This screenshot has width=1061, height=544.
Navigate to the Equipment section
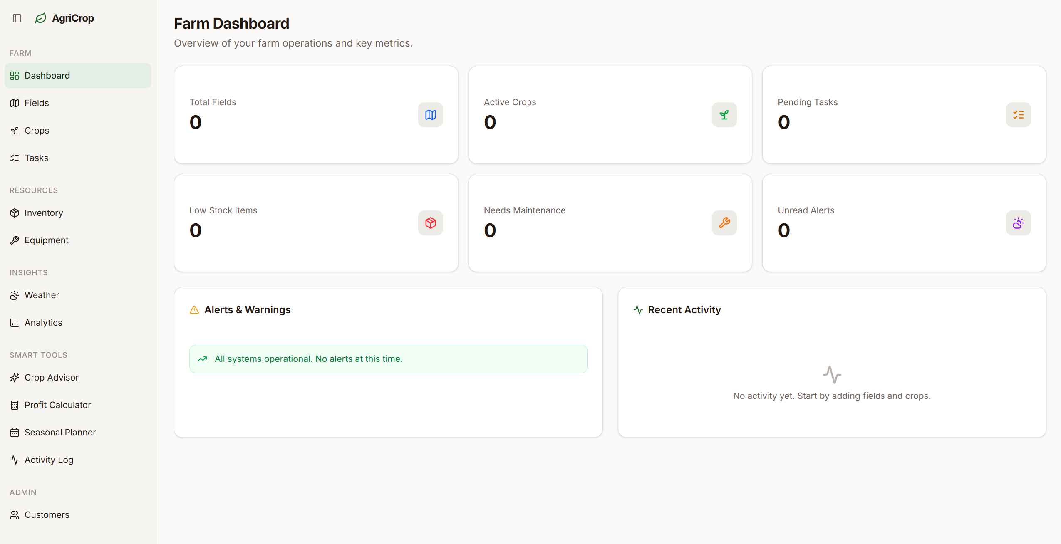(x=46, y=240)
